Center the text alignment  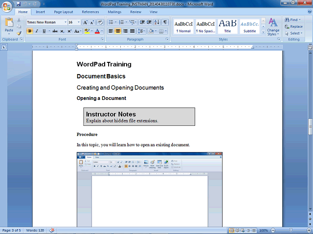[x=118, y=31]
